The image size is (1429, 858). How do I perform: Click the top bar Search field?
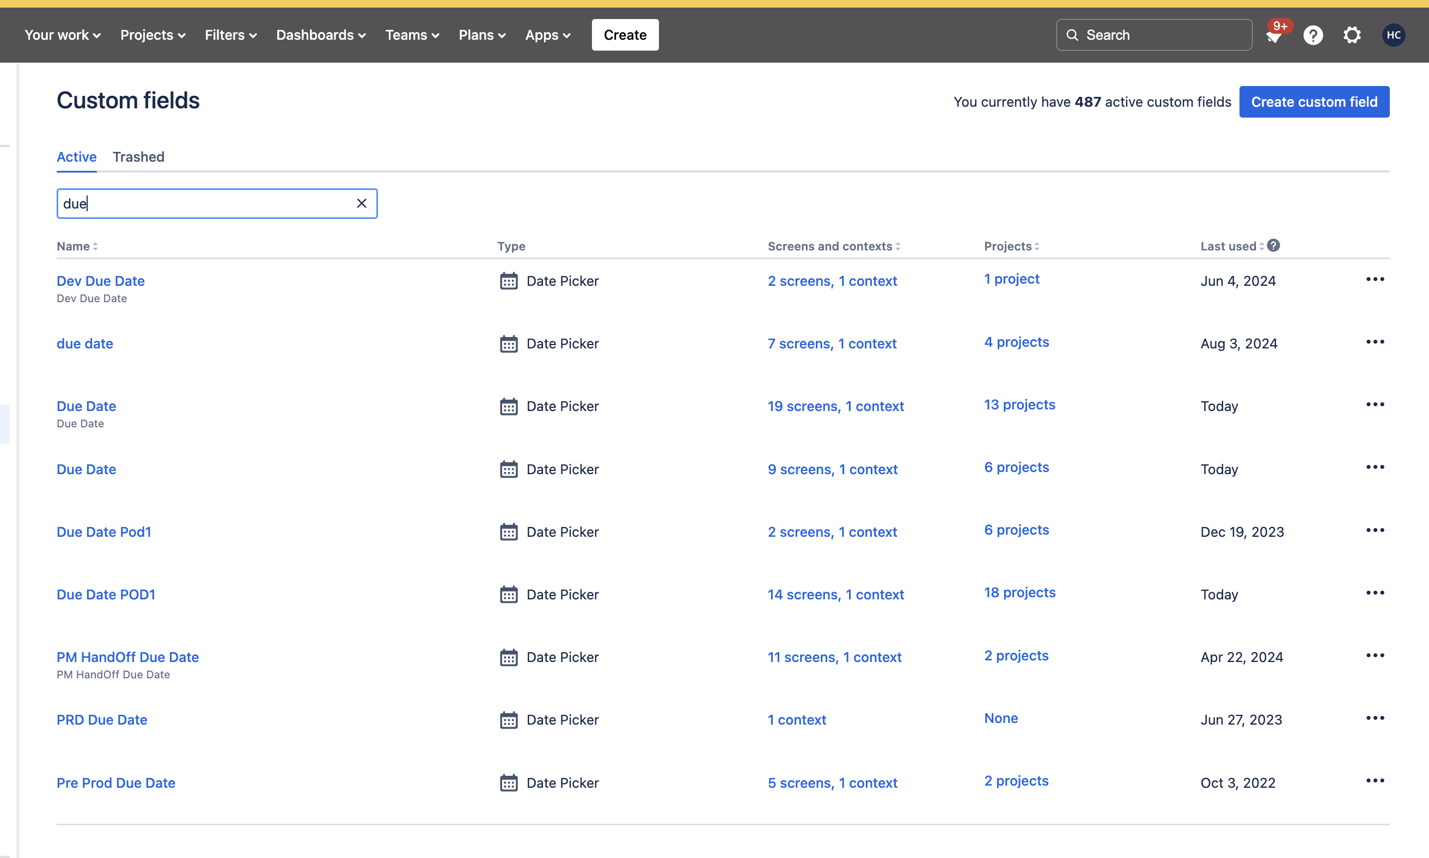1154,35
